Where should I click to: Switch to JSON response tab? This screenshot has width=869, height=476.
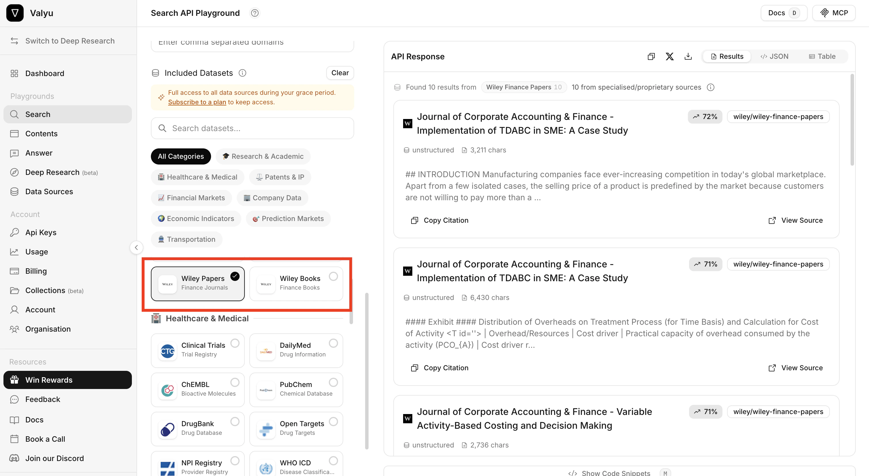pyautogui.click(x=774, y=56)
